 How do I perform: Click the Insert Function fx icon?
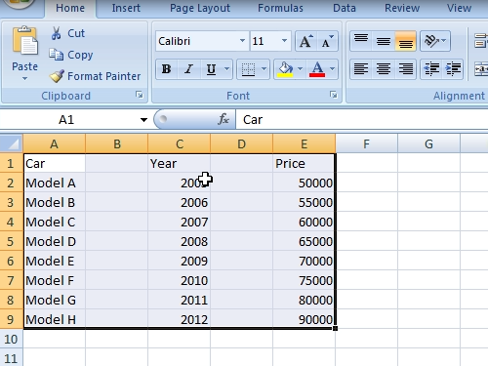224,119
